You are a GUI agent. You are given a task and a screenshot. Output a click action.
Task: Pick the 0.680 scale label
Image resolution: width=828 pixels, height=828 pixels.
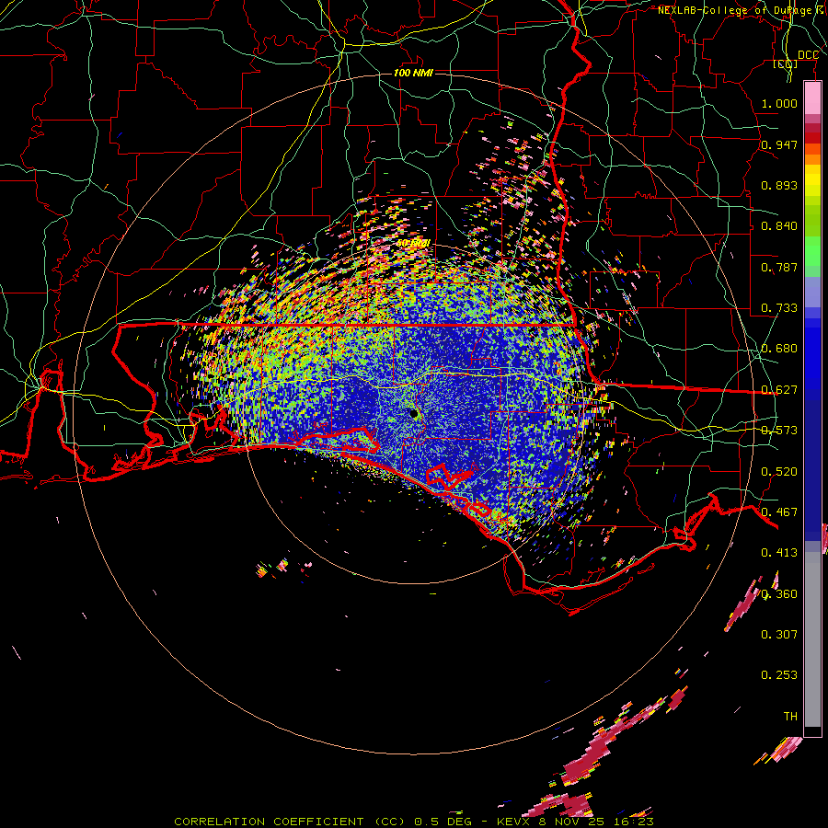click(779, 349)
